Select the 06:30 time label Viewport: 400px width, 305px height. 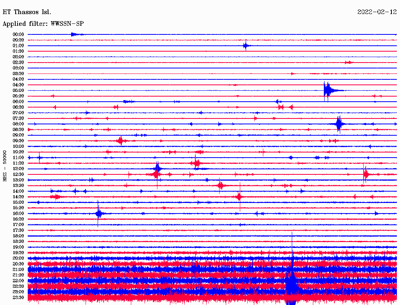tap(18, 107)
